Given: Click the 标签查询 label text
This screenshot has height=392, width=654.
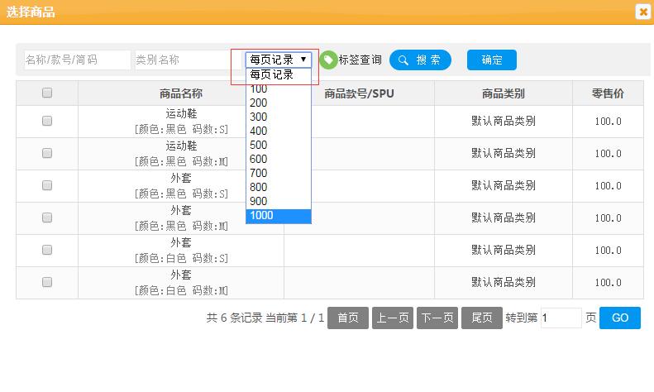Looking at the screenshot, I should coord(360,60).
